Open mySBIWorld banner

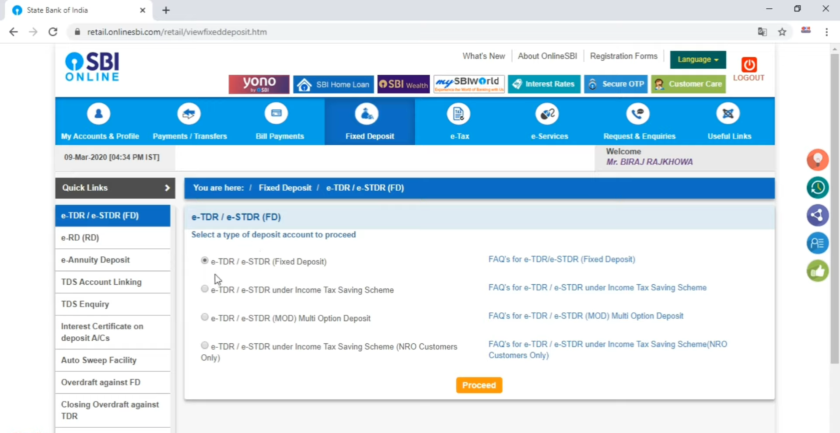[x=469, y=84]
